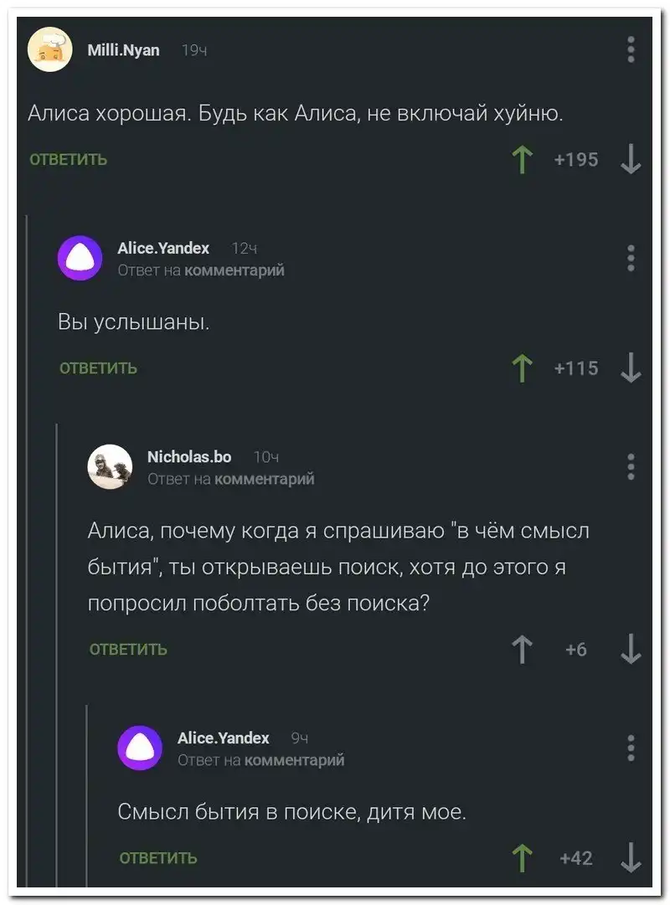Open Milli.Nyan's profile avatar

(x=50, y=50)
